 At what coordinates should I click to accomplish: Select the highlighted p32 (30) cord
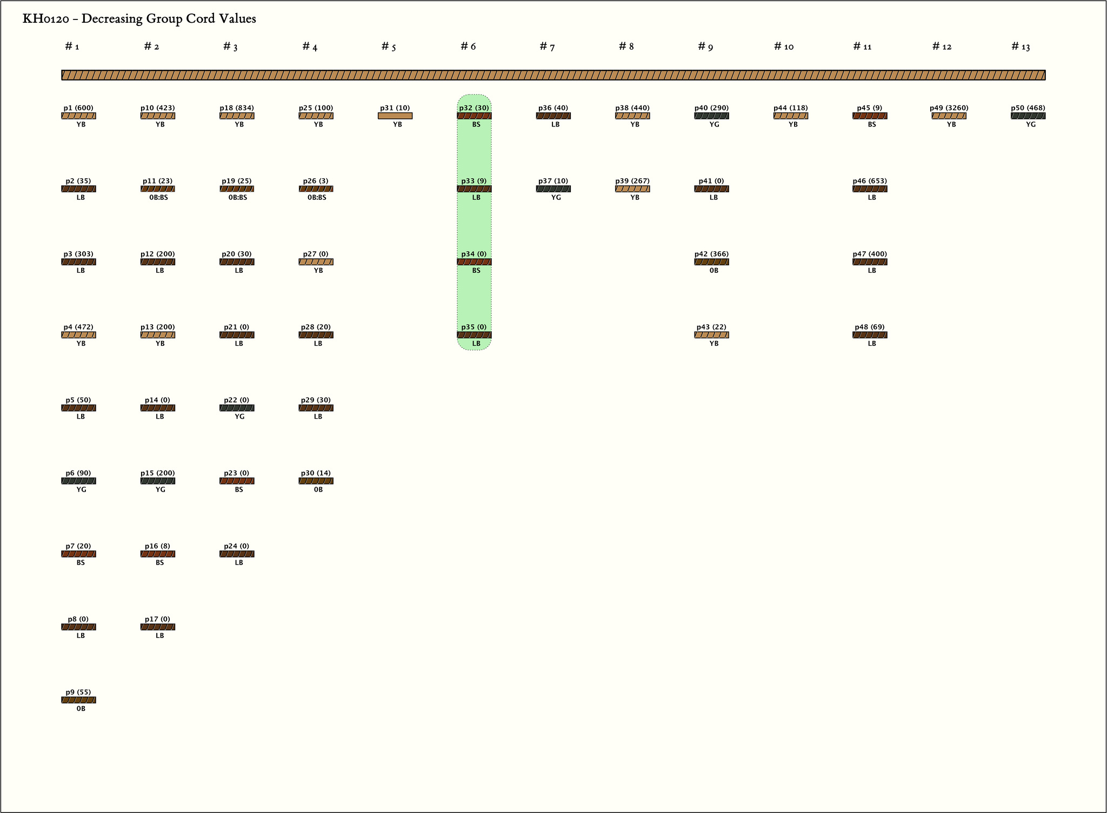(474, 116)
